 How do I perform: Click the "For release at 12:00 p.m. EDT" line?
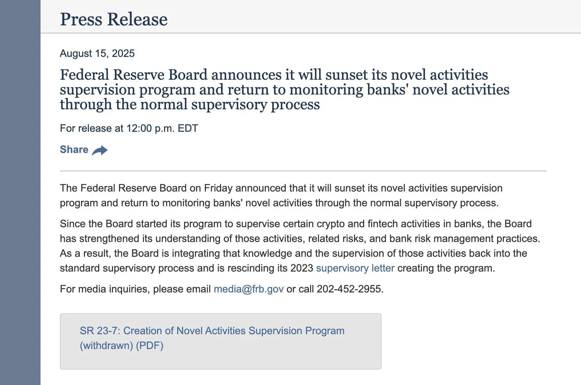tap(129, 128)
